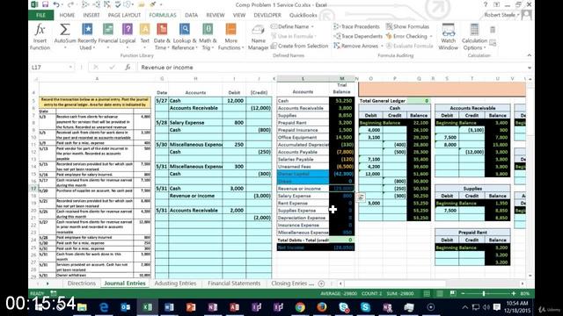Switch to the DATA ribbon tab
563x316 pixels.
tap(192, 15)
